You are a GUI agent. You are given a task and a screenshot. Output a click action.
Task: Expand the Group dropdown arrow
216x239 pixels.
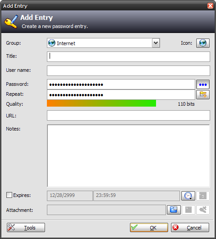156,43
